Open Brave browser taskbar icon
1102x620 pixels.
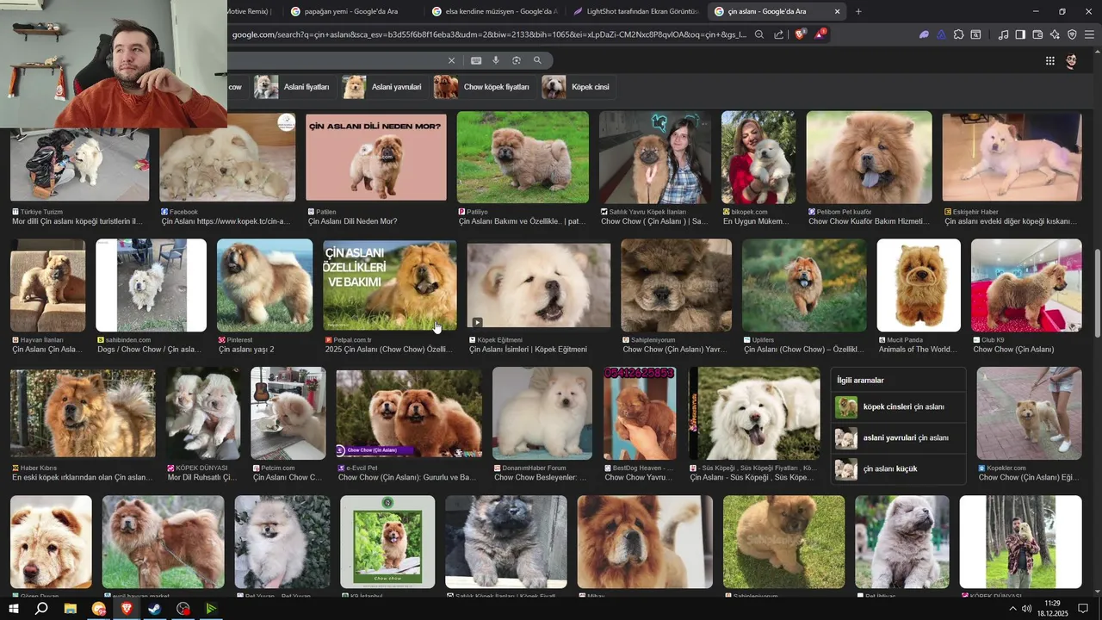[x=127, y=609]
